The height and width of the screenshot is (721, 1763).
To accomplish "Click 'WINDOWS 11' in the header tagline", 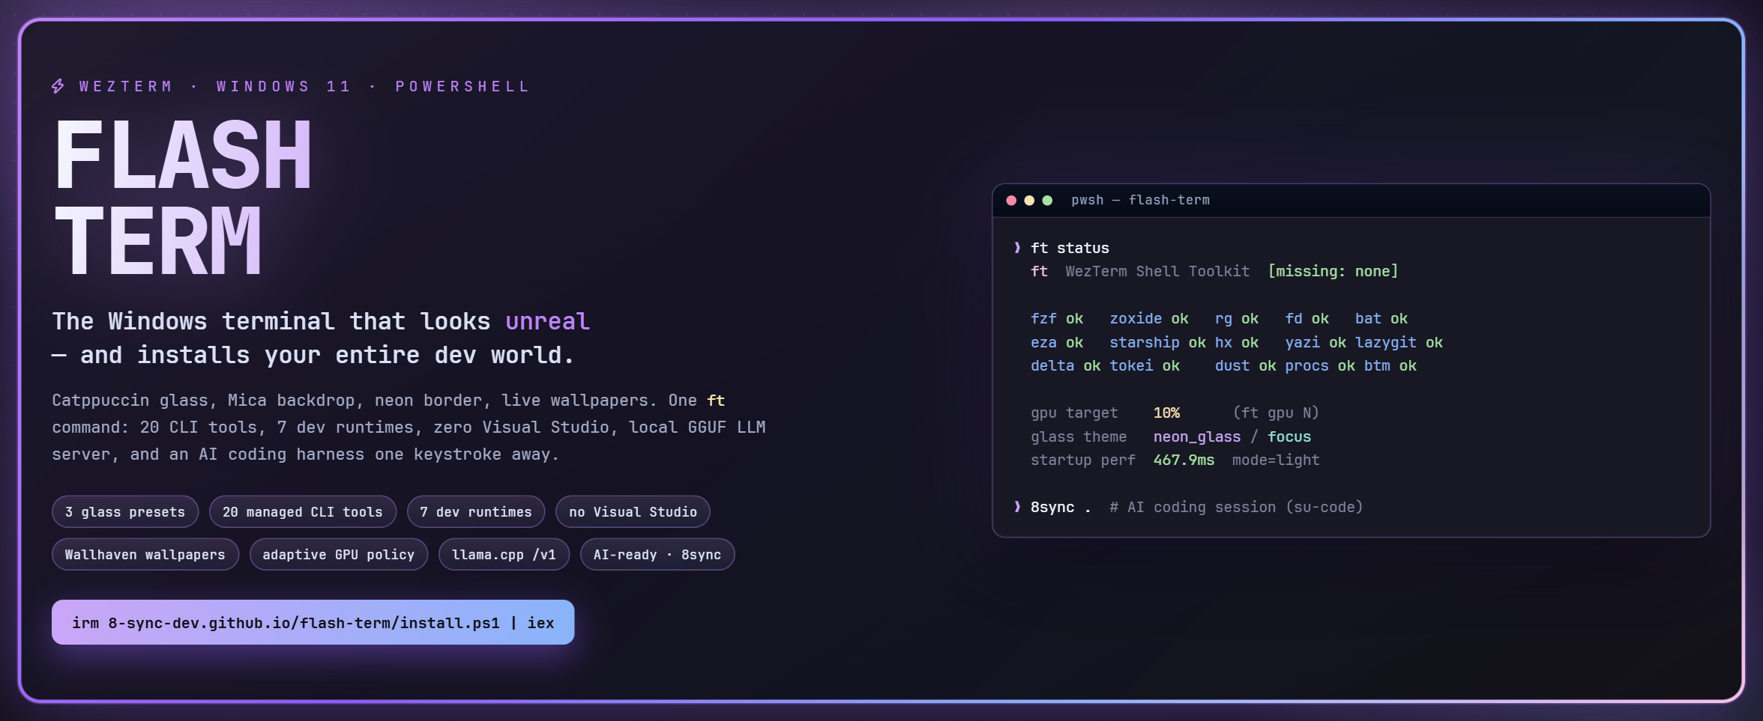I will click(283, 86).
